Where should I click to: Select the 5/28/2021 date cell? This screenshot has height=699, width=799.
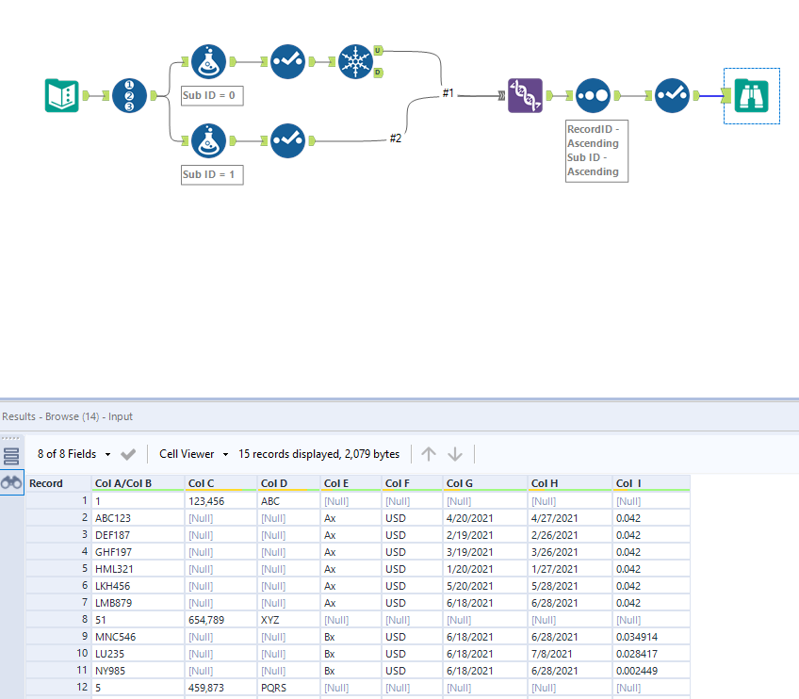pos(570,586)
